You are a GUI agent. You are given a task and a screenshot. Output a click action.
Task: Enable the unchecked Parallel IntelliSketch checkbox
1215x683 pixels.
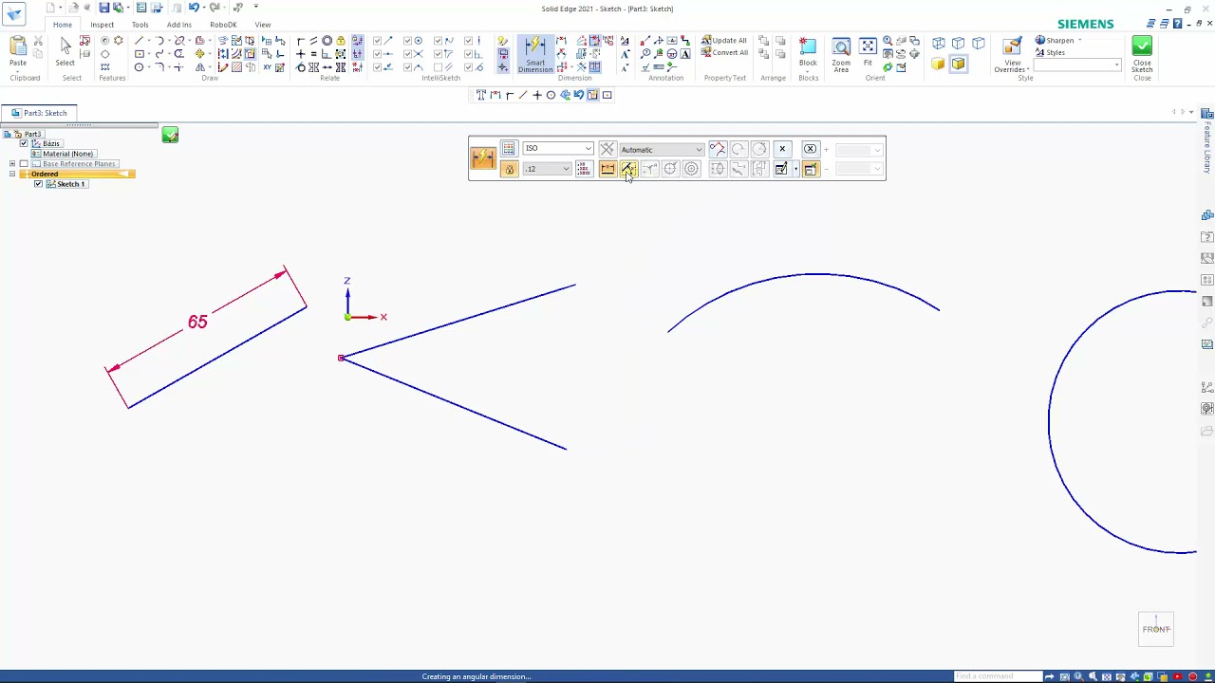coord(438,67)
